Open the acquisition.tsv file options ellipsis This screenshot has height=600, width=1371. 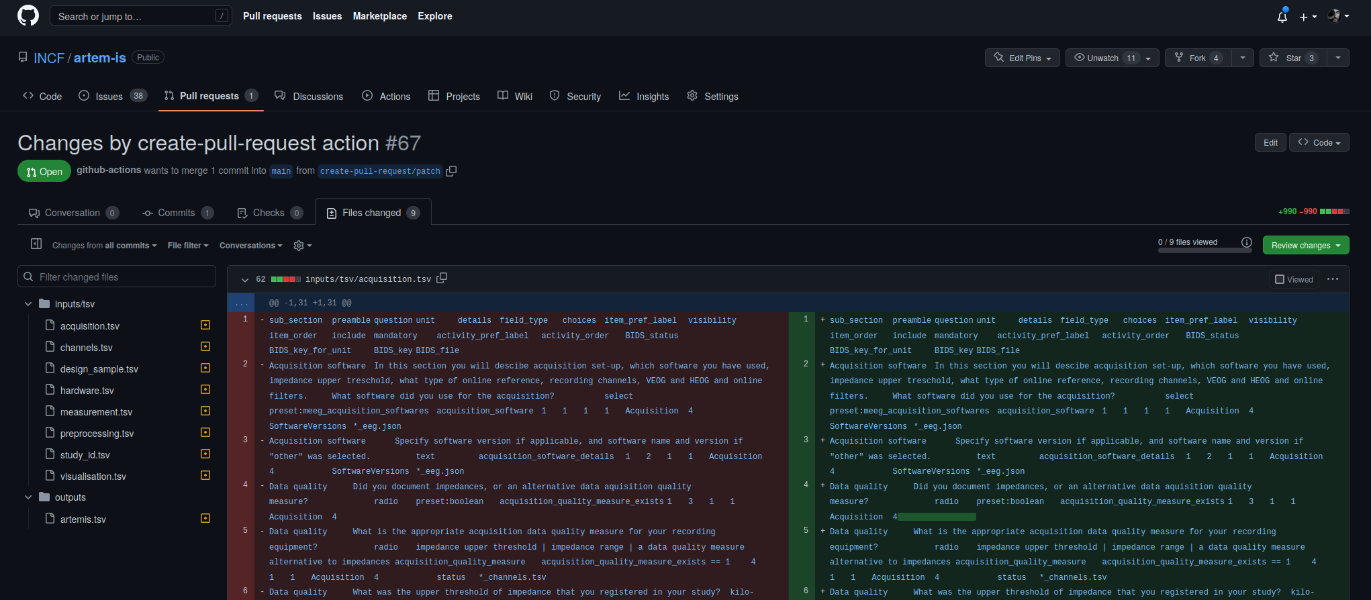[1333, 279]
